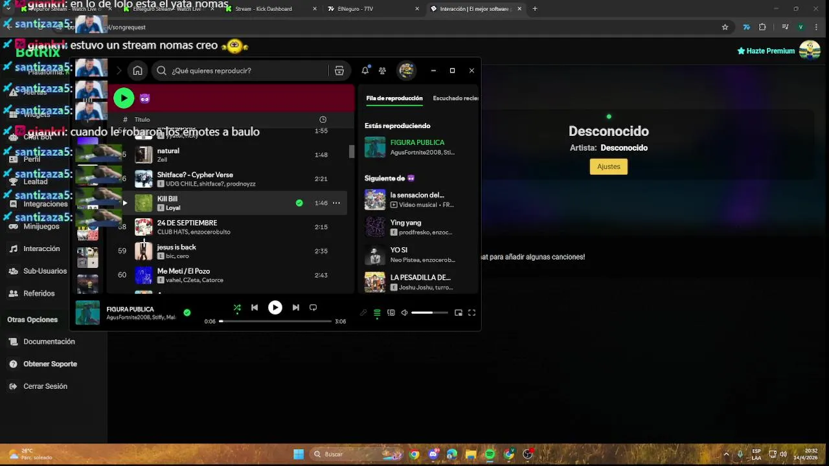The image size is (829, 466).
Task: Toggle saved checkmark on Kill Bill
Action: click(x=299, y=203)
